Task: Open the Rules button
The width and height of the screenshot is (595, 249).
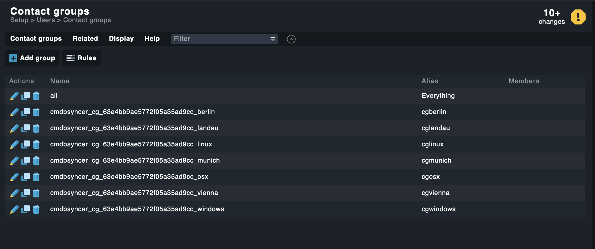Action: click(81, 58)
